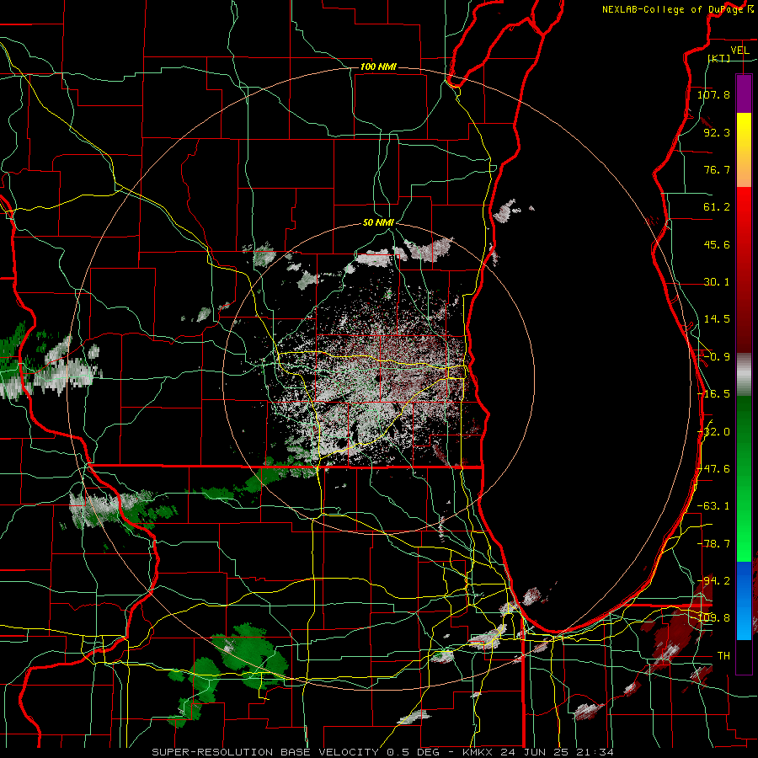
Task: Click the 45.6 value on velocity scale
Action: point(717,244)
